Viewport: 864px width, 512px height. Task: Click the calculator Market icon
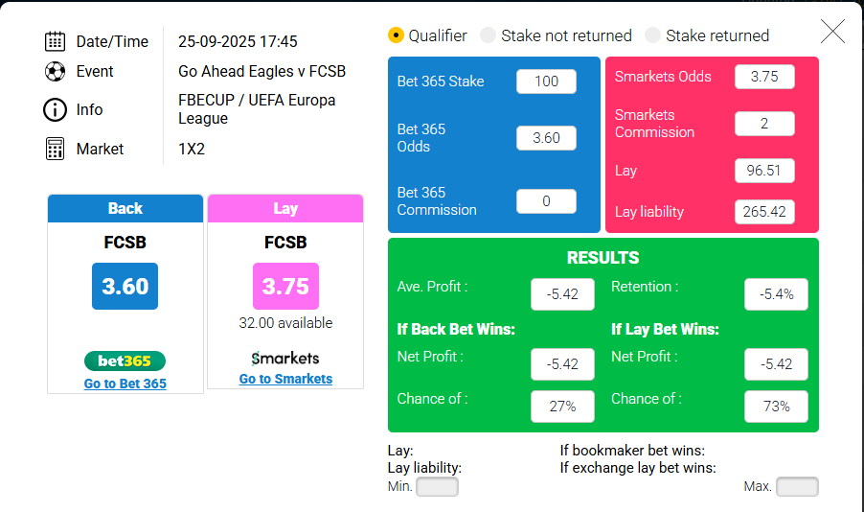[55, 149]
